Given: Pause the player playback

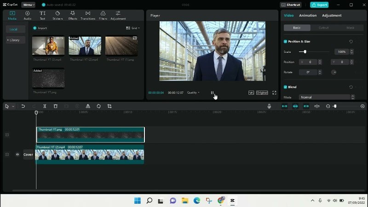Looking at the screenshot, I should (212, 93).
